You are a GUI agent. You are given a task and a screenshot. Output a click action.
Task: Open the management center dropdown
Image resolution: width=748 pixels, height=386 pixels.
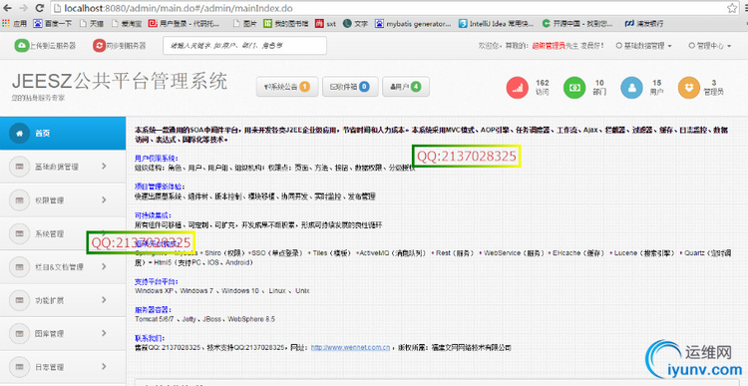[x=710, y=46]
